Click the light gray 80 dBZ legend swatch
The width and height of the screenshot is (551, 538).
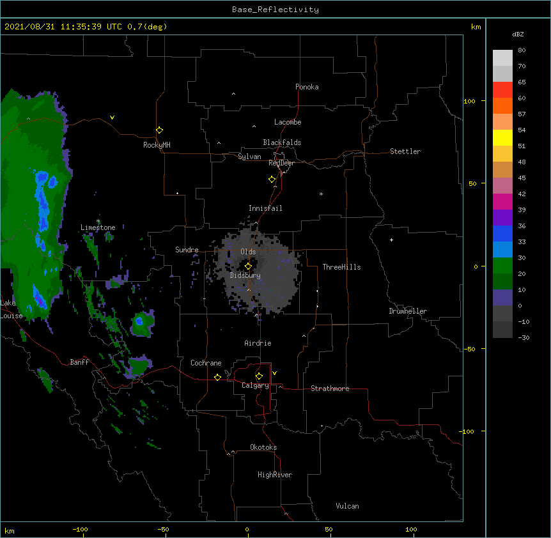(x=502, y=58)
